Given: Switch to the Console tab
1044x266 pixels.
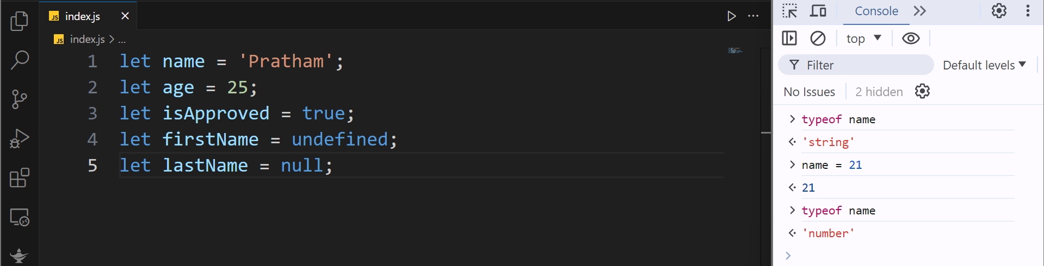Looking at the screenshot, I should pos(876,11).
